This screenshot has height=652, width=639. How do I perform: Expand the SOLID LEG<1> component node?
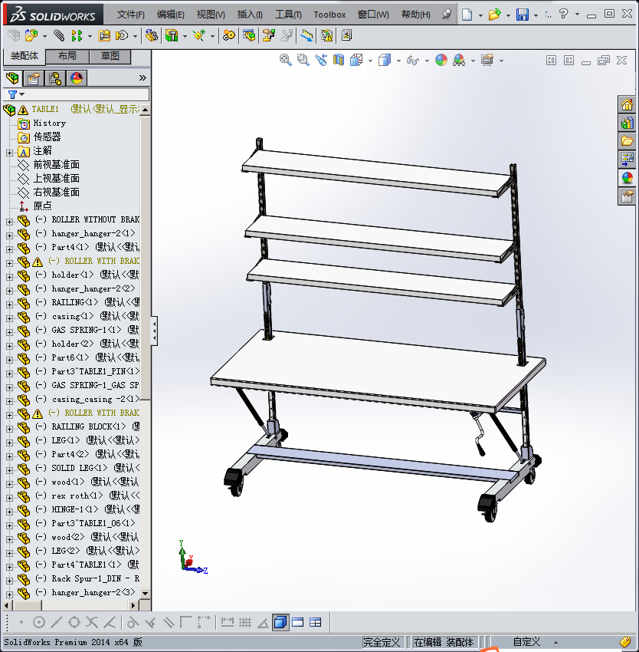9,470
